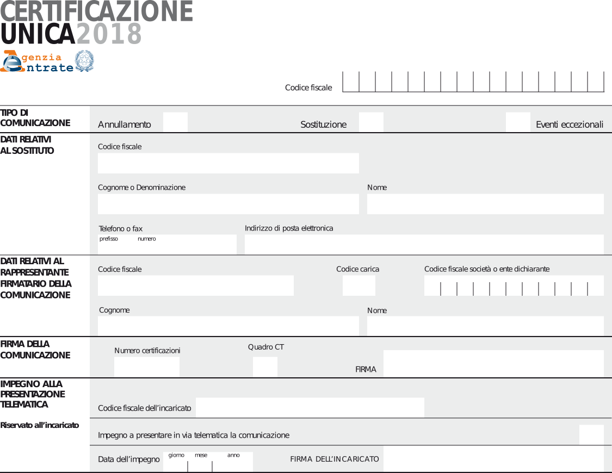The image size is (612, 473).
Task: Select the sostituto Nome field
Action: click(485, 204)
